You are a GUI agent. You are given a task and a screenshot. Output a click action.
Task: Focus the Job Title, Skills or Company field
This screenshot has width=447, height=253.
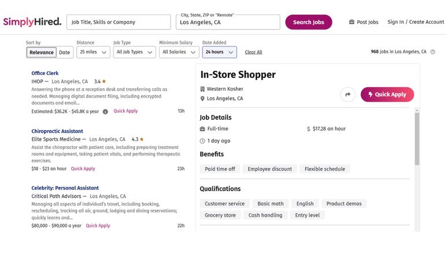(x=119, y=22)
